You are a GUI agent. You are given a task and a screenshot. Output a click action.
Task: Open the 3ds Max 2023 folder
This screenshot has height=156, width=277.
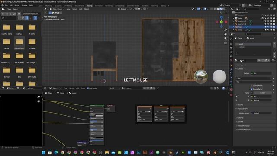pos(6,29)
